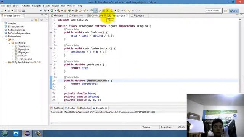This screenshot has width=244, height=137.
Task: Close the Triangulo.java editor tab
Action: (x=127, y=16)
